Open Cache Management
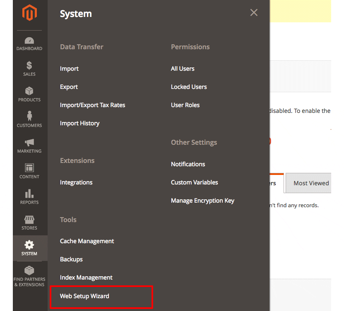Viewport: 344px width, 311px height. [87, 241]
